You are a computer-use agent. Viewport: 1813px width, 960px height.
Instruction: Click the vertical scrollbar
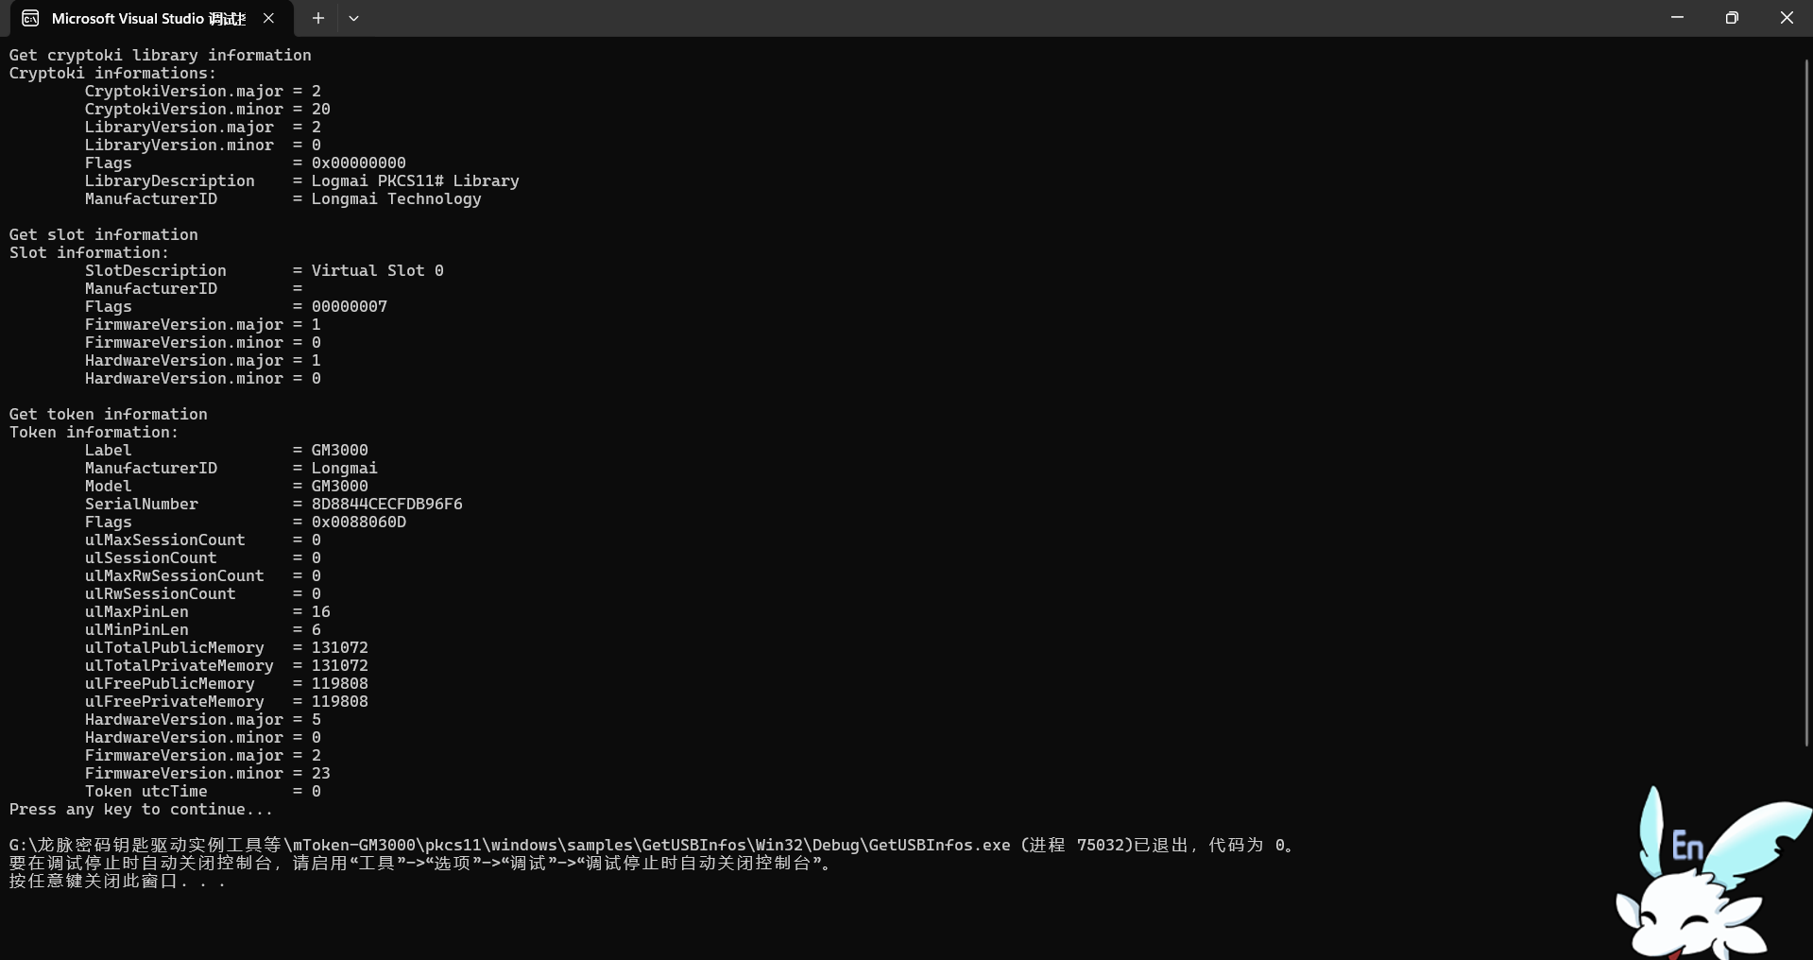(1806, 403)
